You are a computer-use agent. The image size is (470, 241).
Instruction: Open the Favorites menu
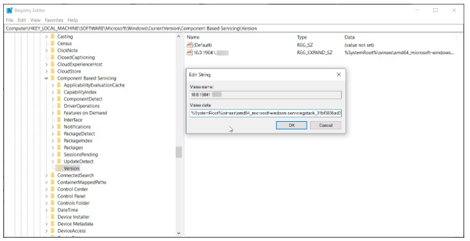click(x=54, y=20)
